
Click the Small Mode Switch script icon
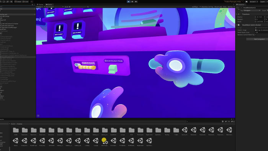tap(239, 25)
